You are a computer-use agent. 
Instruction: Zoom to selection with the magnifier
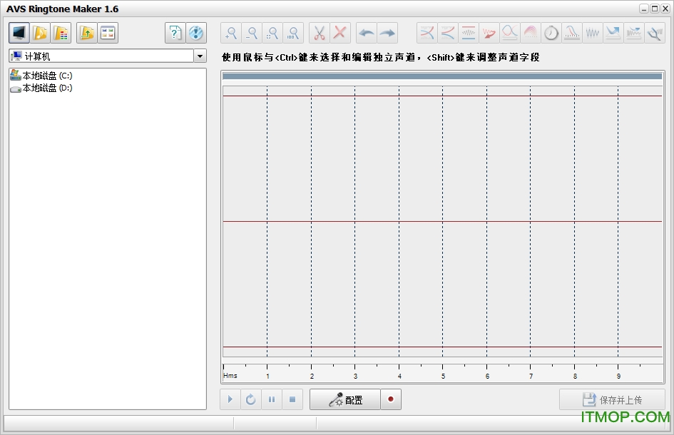point(272,33)
